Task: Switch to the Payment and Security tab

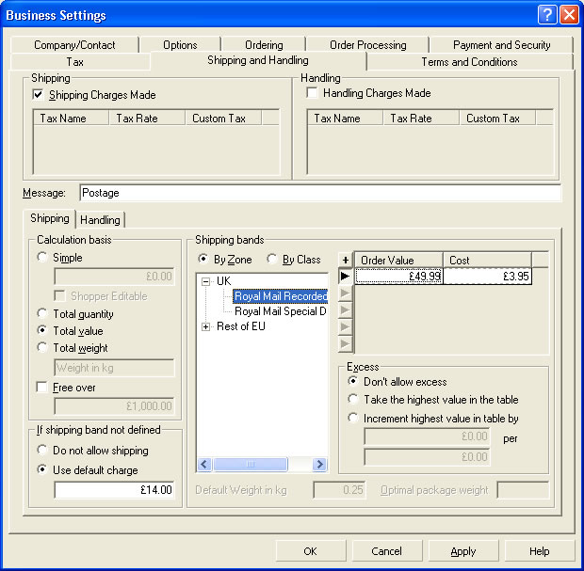Action: (x=500, y=44)
